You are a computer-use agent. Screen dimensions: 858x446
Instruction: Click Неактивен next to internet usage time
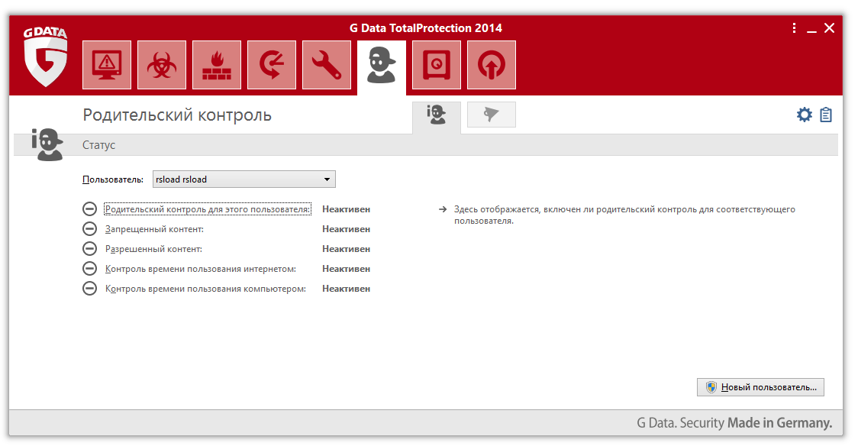pos(347,269)
